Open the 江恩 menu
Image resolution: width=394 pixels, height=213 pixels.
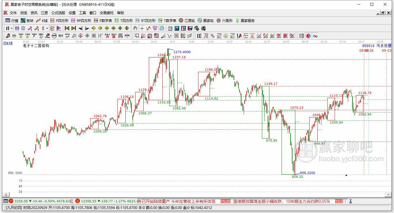pyautogui.click(x=44, y=13)
